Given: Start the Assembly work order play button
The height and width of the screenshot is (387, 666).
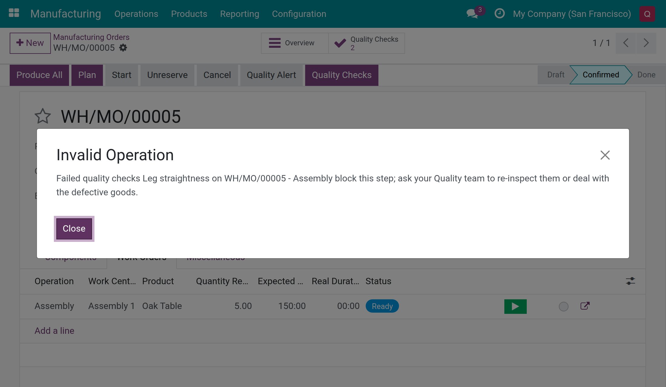Looking at the screenshot, I should [x=516, y=306].
